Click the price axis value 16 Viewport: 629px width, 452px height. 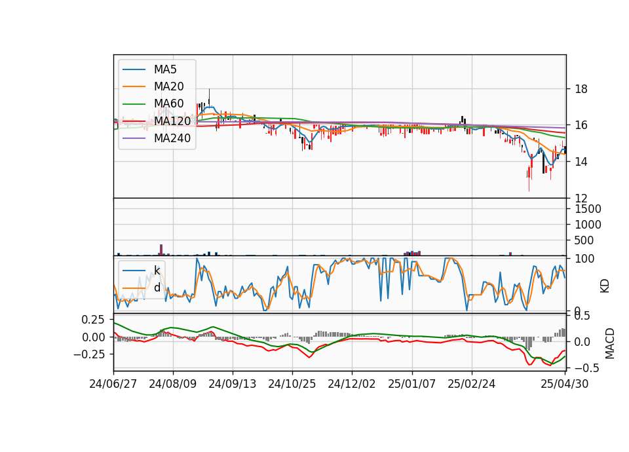[581, 125]
